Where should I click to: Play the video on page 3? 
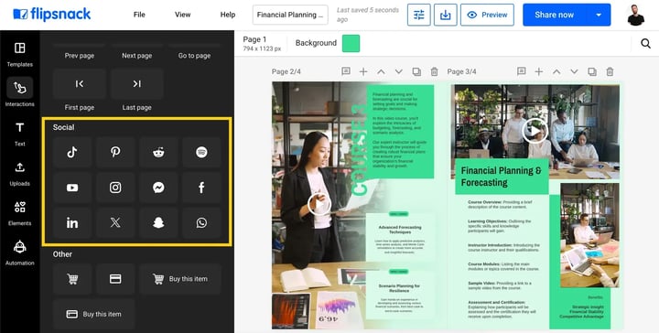535,131
